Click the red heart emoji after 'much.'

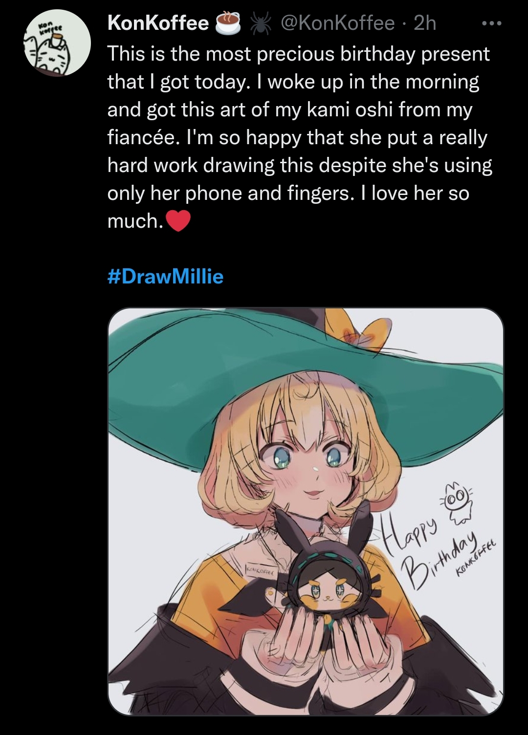pyautogui.click(x=178, y=221)
